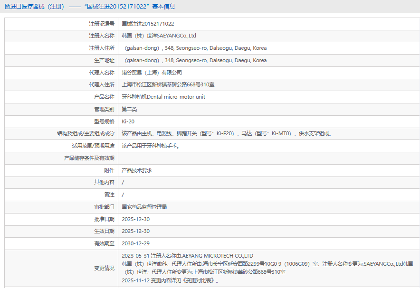The width and height of the screenshot is (420, 288).
Task: Click the 变更情况 label
Action: (104, 268)
